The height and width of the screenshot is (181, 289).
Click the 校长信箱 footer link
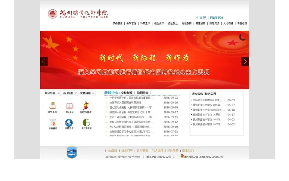click(x=173, y=151)
